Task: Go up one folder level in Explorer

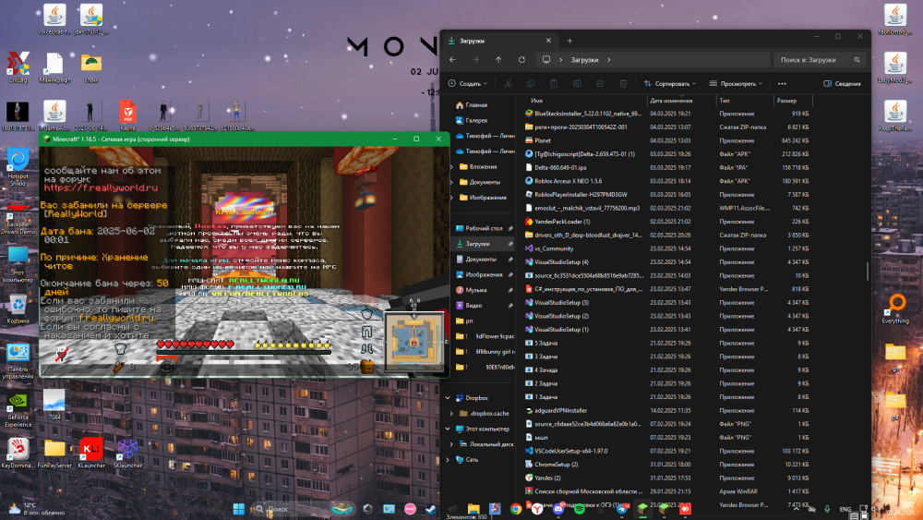Action: pyautogui.click(x=498, y=59)
